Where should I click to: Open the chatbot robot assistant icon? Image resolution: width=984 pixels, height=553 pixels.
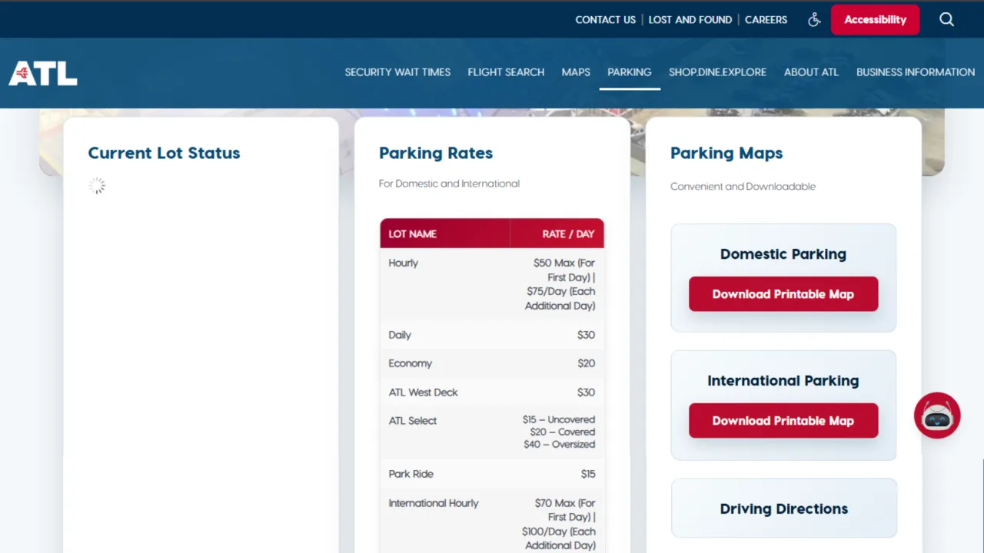[937, 416]
